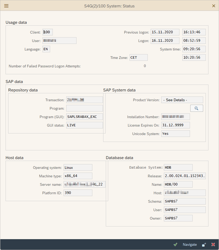This screenshot has height=250, width=219.
Task: Close the System Status dialog window
Action: click(x=214, y=6)
